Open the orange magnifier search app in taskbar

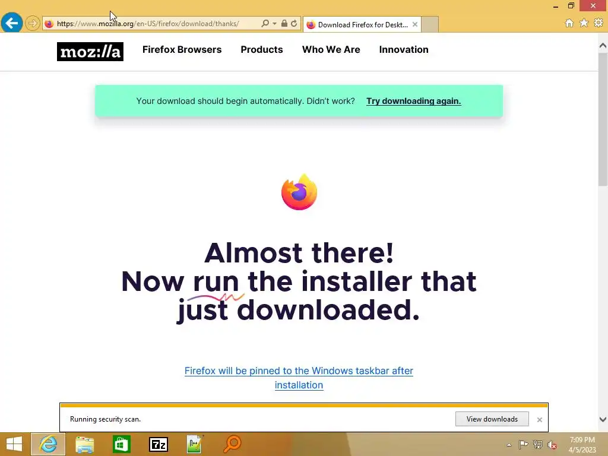pyautogui.click(x=232, y=444)
